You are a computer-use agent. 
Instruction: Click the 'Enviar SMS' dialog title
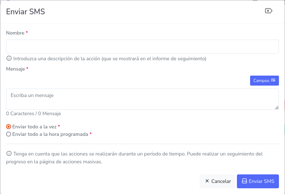(x=25, y=12)
